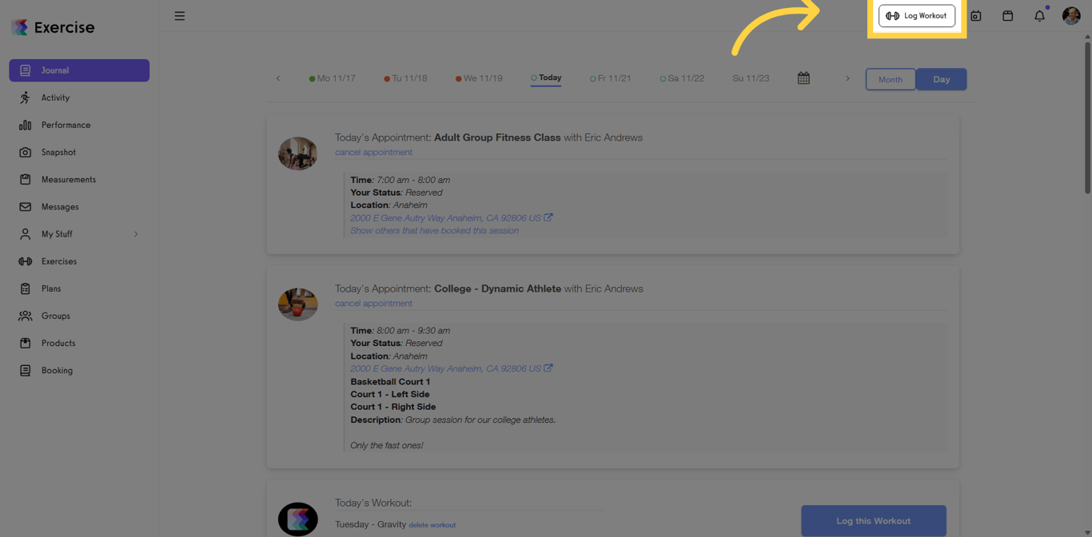Viewport: 1092px width, 537px height.
Task: Click the notifications bell icon
Action: pos(1038,15)
